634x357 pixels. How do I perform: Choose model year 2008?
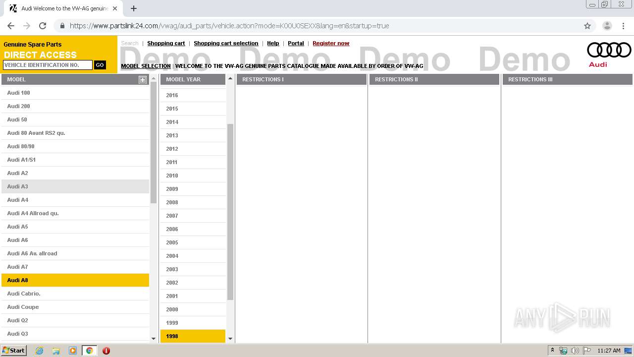click(x=193, y=202)
